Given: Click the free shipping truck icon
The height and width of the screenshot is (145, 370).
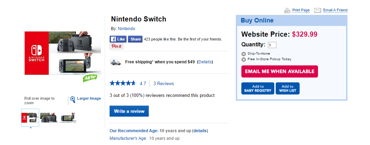Looking at the screenshot, I should (115, 62).
